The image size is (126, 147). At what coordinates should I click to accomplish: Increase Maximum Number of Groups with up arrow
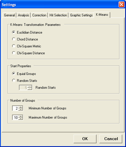(21, 116)
